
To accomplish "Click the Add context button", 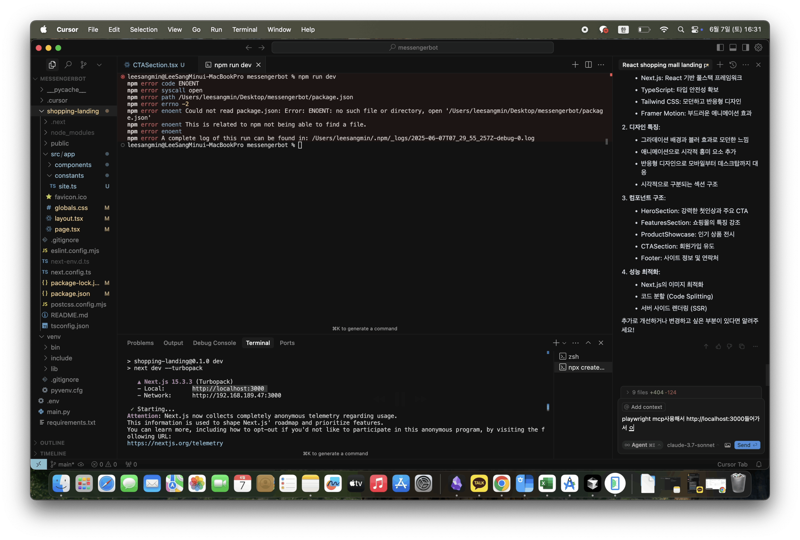I will pyautogui.click(x=643, y=407).
